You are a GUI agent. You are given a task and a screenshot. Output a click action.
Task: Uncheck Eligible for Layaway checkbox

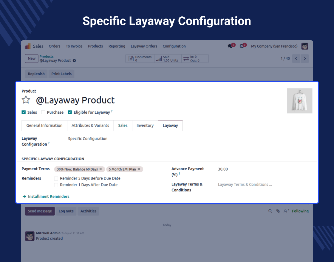70,112
